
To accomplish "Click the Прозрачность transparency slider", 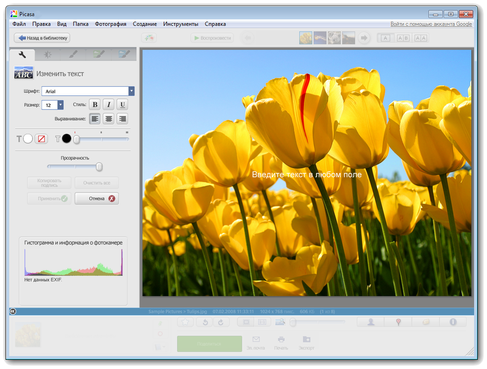I will pos(99,166).
